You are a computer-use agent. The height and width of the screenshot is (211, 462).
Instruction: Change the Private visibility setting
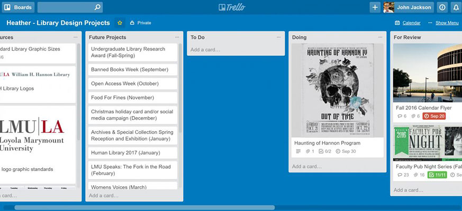pyautogui.click(x=141, y=23)
